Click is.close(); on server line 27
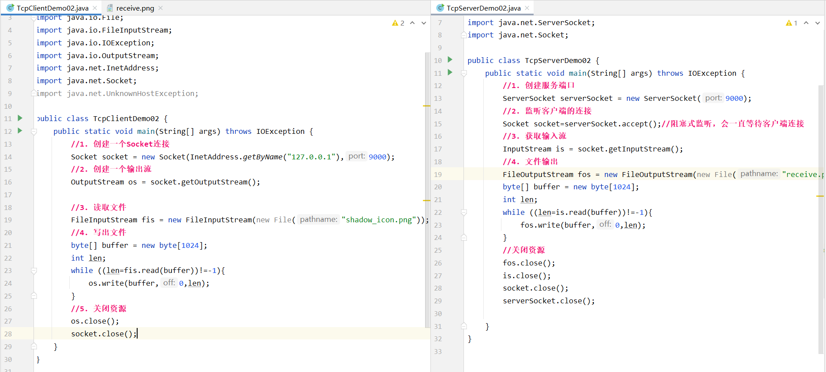The width and height of the screenshot is (826, 372). click(527, 276)
